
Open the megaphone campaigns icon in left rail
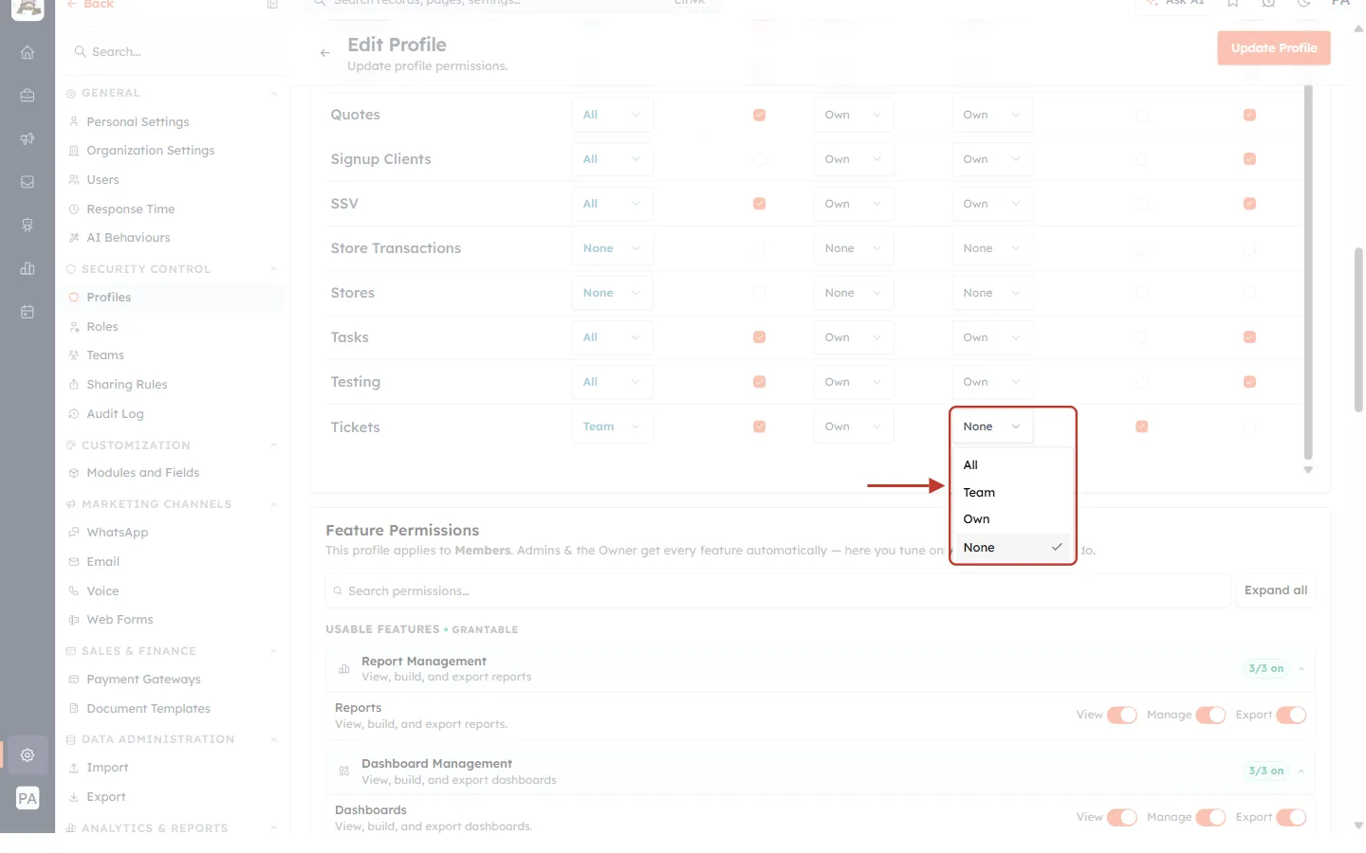(28, 138)
